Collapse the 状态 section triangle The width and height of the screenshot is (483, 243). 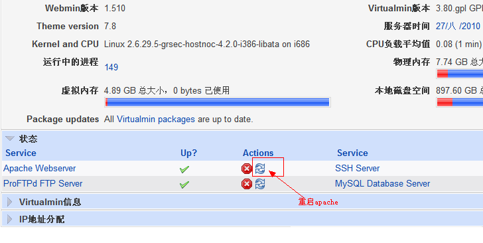point(10,139)
